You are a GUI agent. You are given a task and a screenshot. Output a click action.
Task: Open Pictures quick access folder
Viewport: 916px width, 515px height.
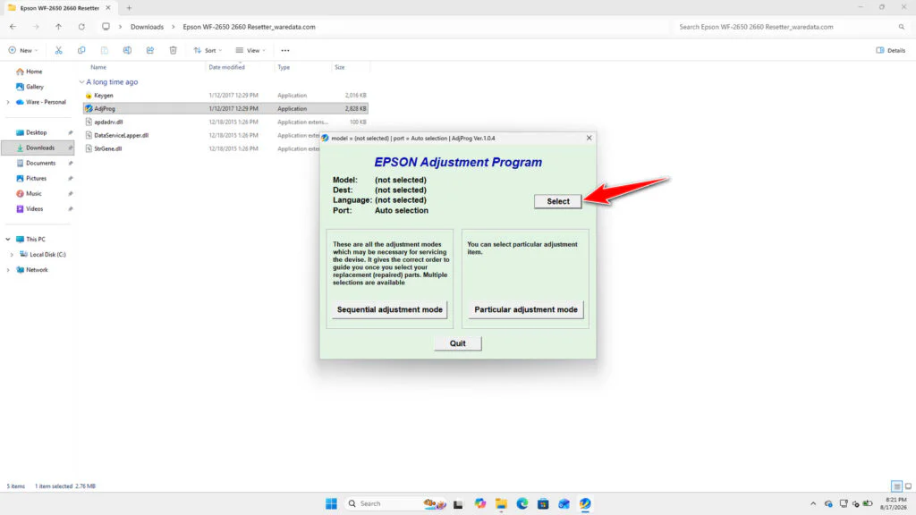(31, 178)
